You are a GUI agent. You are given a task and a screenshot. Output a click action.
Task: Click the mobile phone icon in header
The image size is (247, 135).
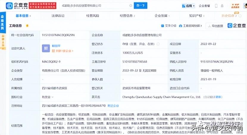[x=216, y=6]
